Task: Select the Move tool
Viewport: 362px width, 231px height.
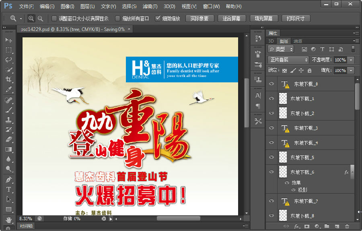Action: point(9,40)
